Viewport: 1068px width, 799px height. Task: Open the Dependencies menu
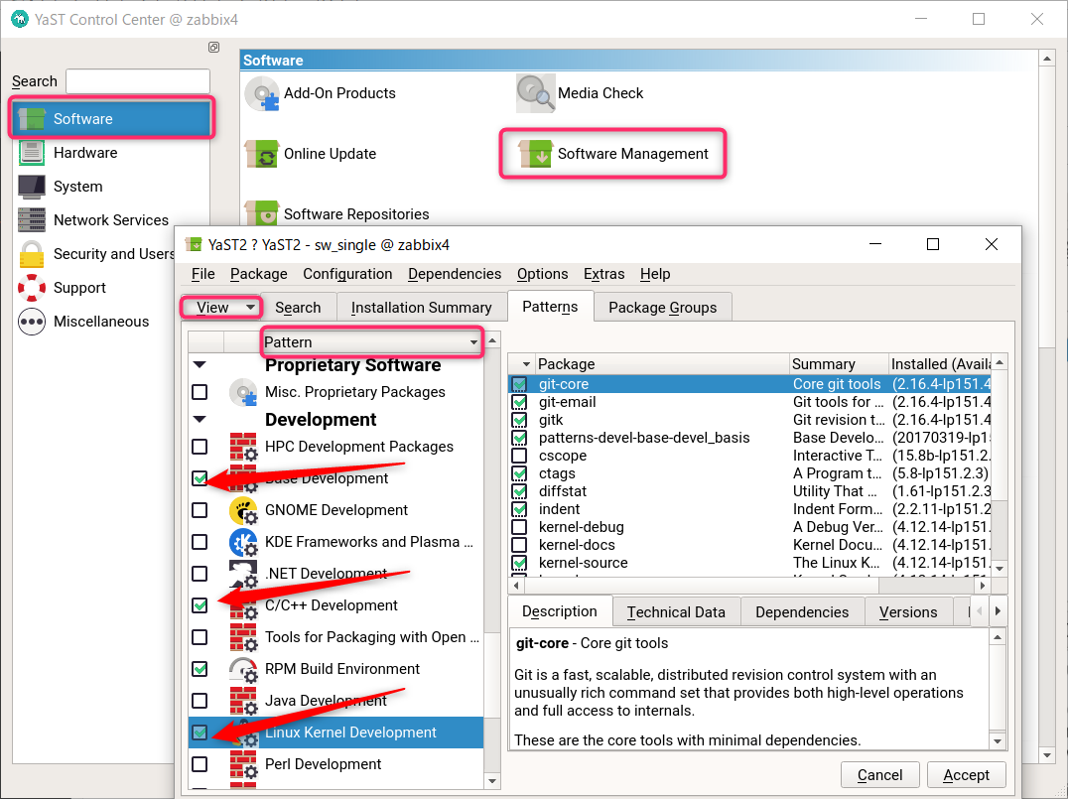coord(455,274)
